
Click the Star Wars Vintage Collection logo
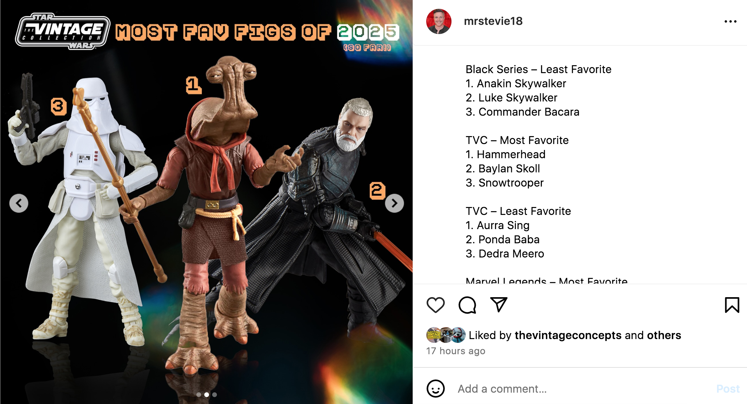click(x=63, y=32)
